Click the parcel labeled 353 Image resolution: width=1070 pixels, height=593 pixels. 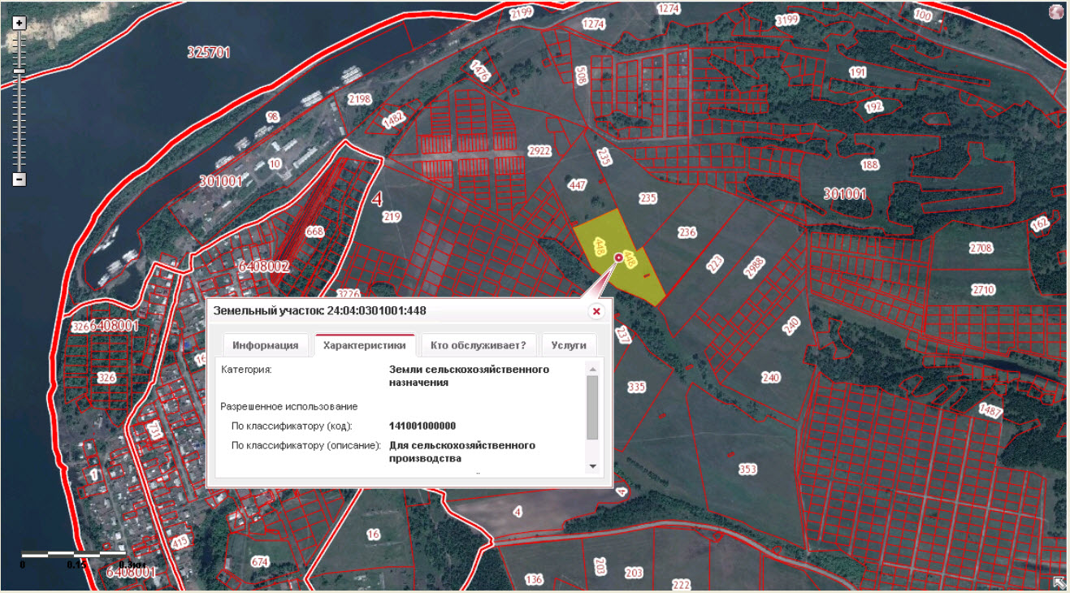747,470
